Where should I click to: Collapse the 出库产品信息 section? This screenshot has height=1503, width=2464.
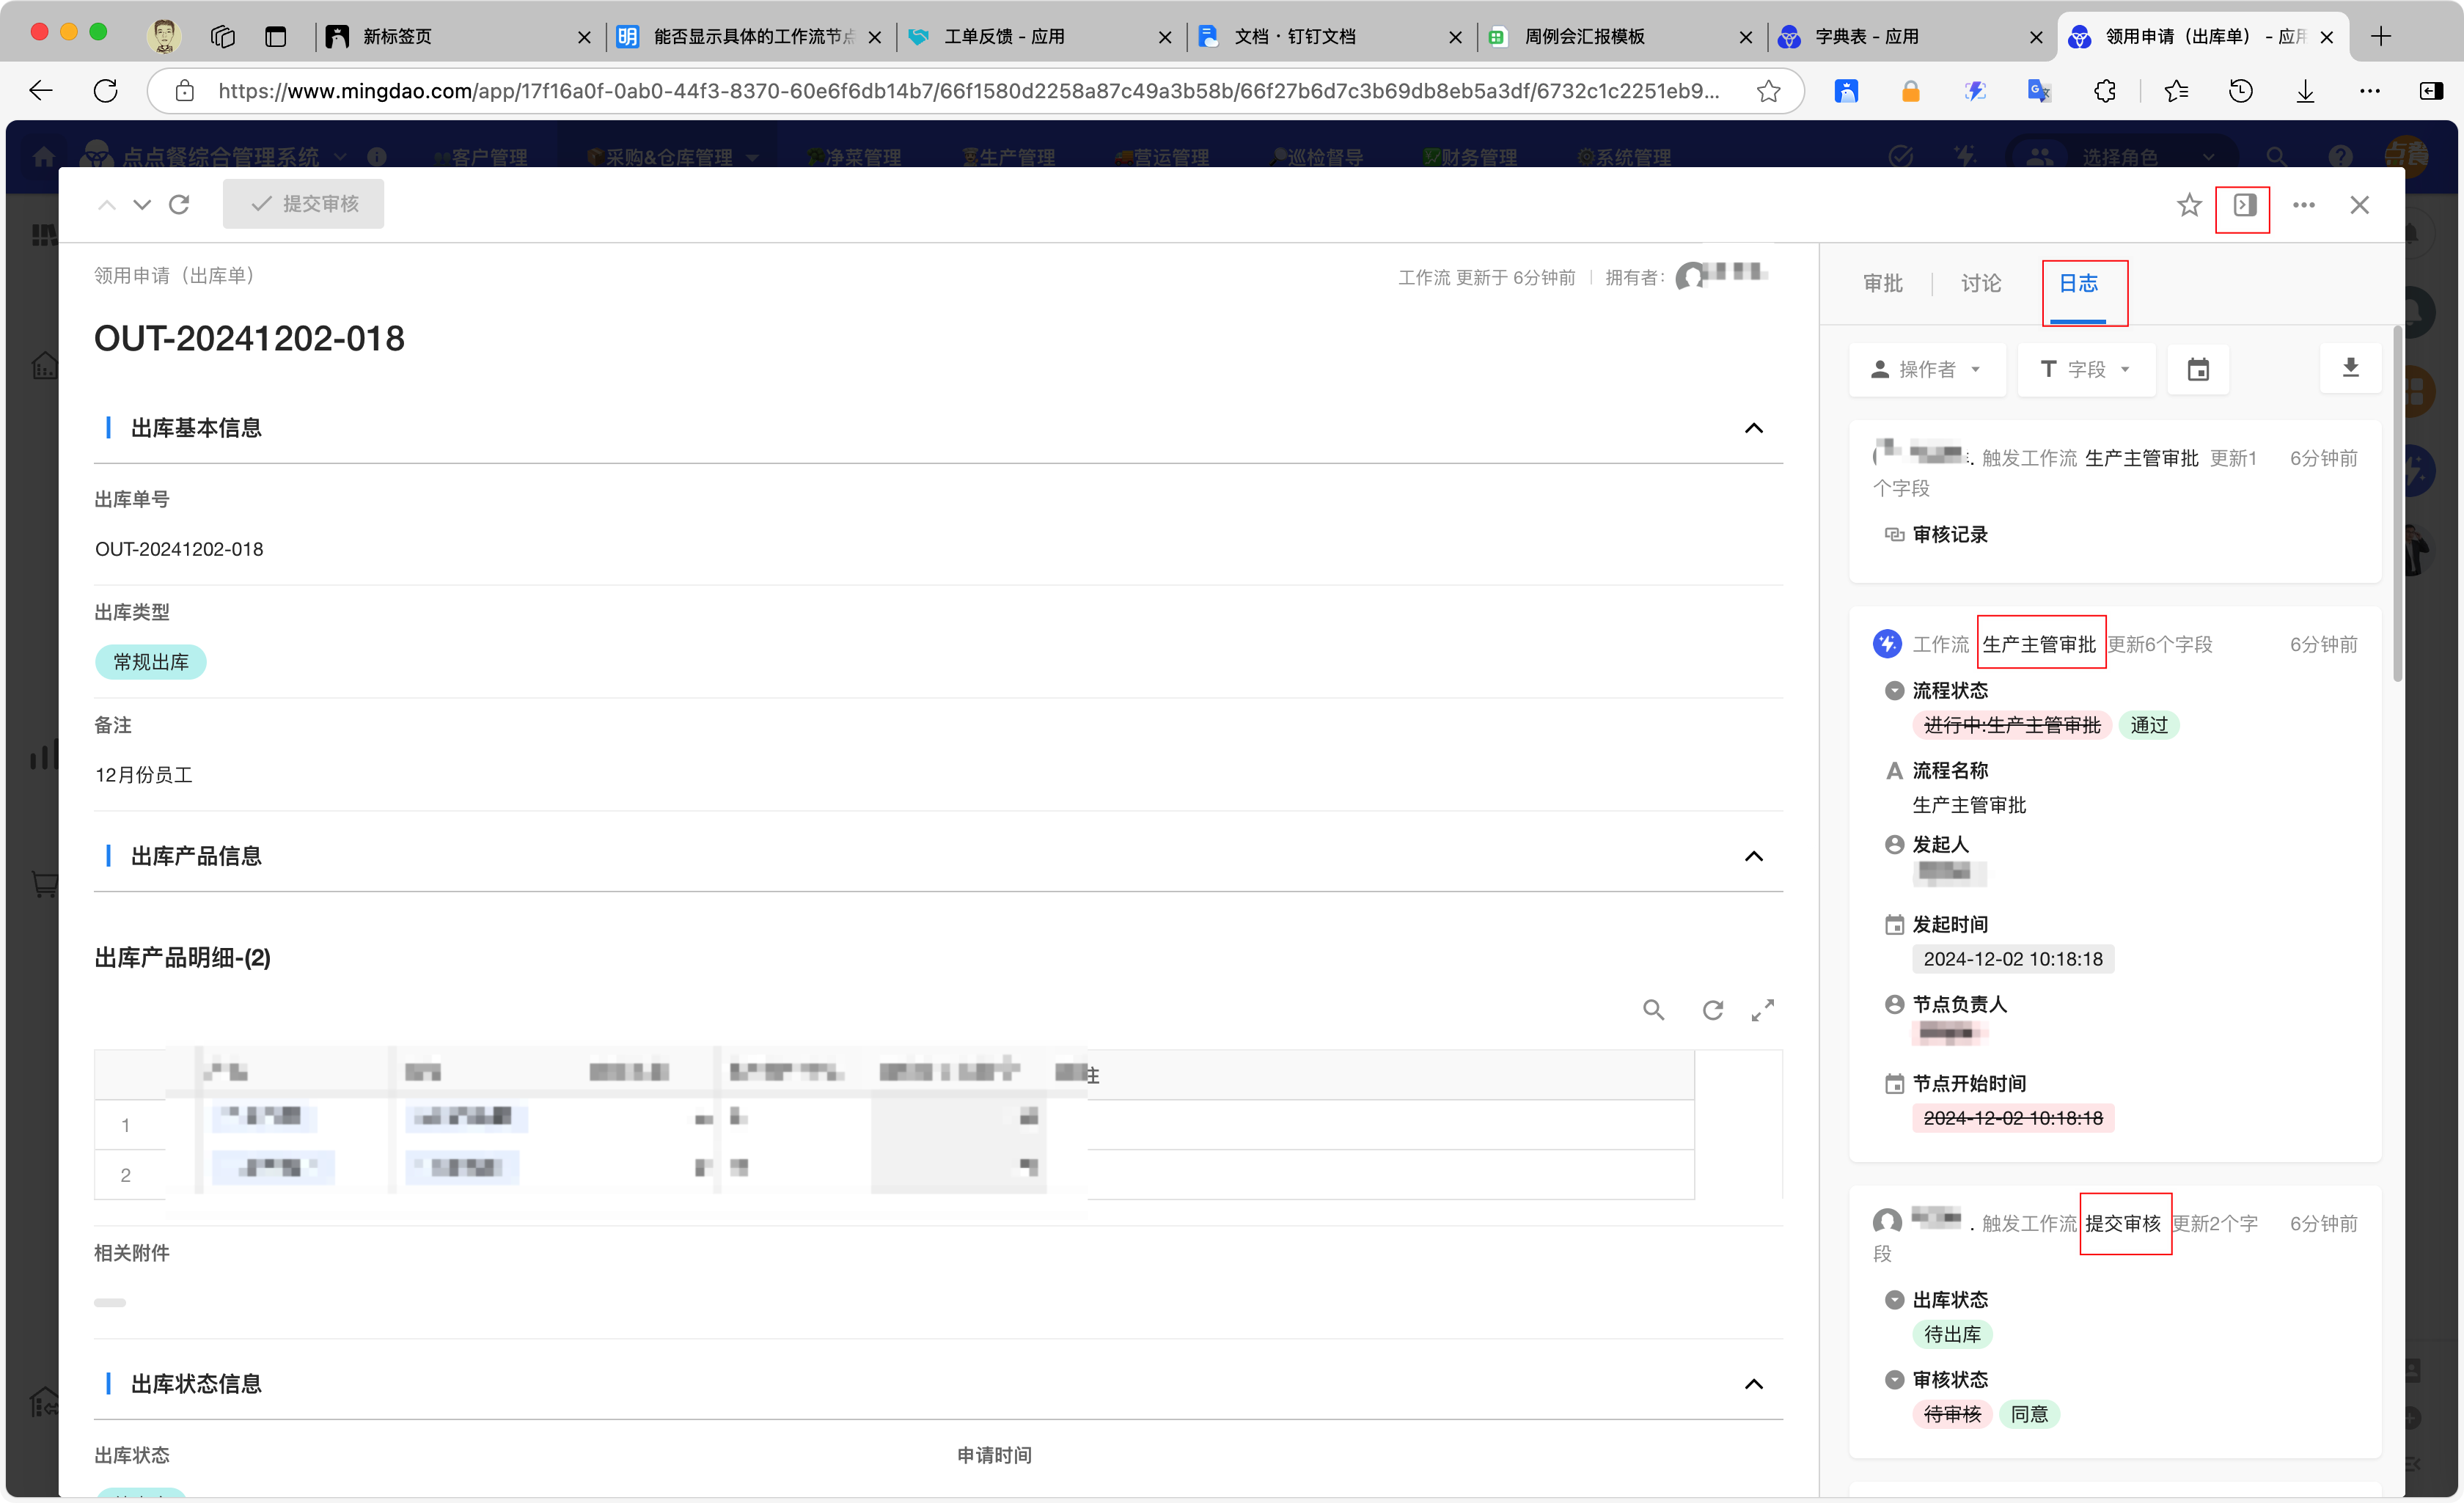coord(1753,856)
